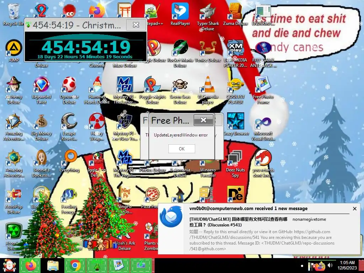Open Mystery PI The Vegas shortcut
364x273 pixels.
click(125, 164)
